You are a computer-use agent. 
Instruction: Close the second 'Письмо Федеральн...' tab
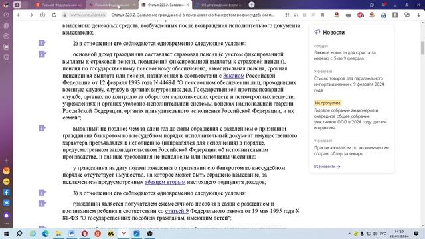point(134,5)
